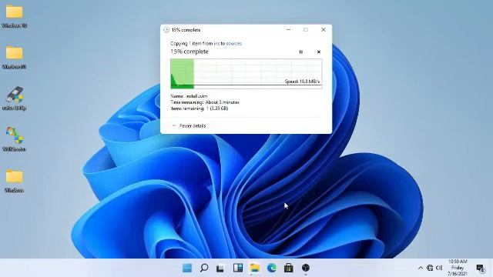Show hidden system tray icons

pos(421,268)
